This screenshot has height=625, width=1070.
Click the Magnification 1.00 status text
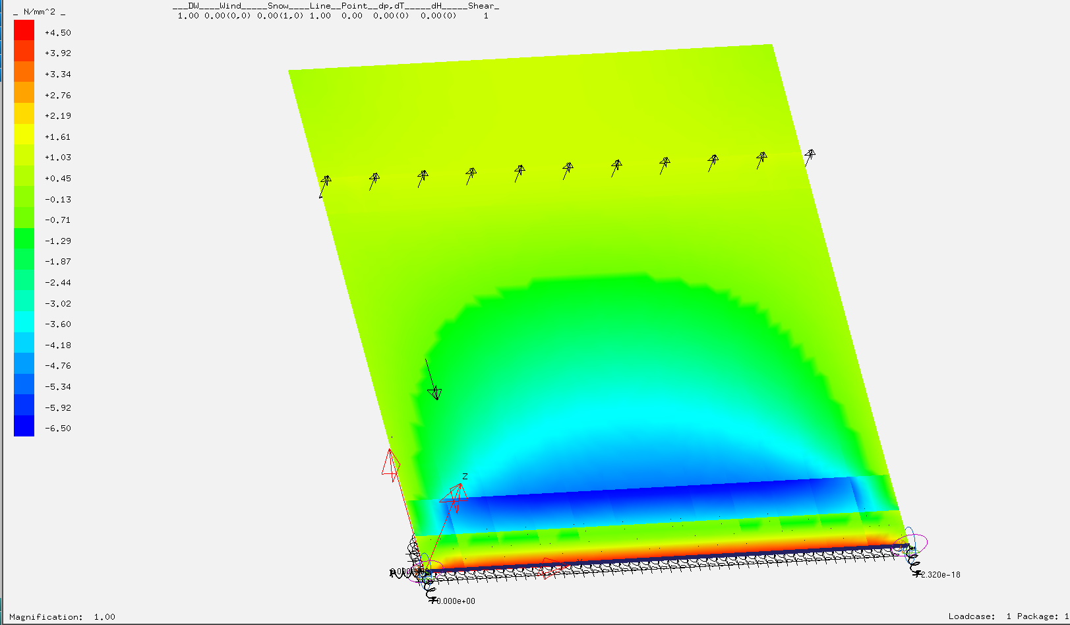coord(62,617)
